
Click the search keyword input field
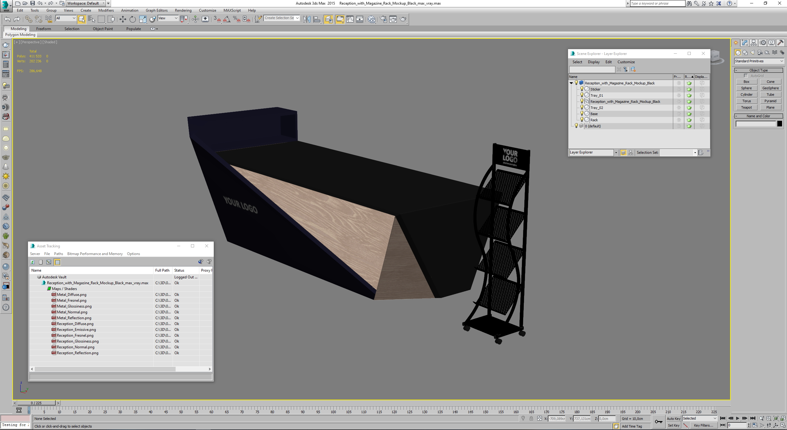coord(657,3)
